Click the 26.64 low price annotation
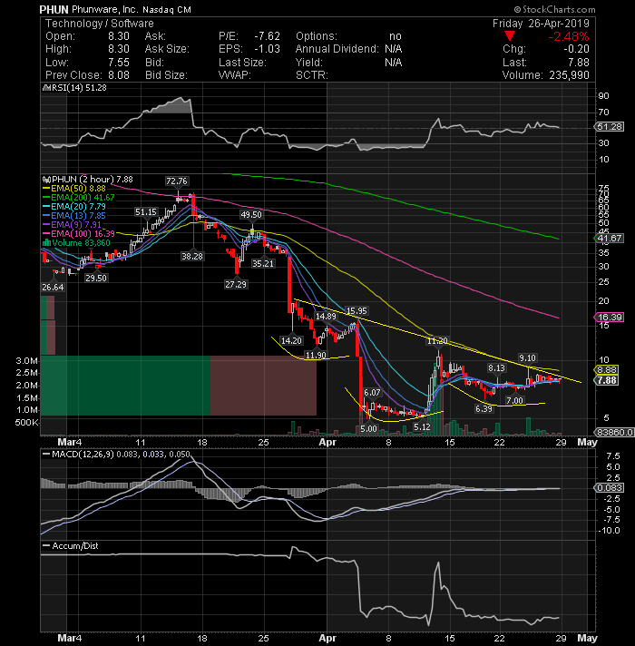The image size is (635, 646). pyautogui.click(x=54, y=287)
